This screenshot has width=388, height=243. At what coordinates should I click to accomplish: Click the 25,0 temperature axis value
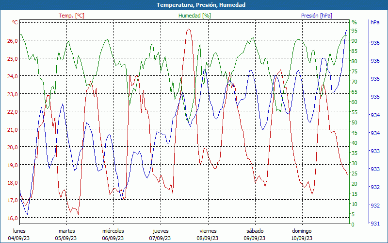click(13, 58)
